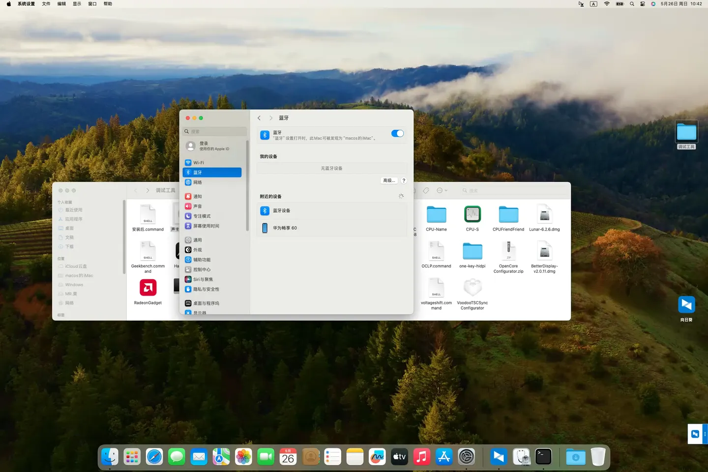Open Siri & Spotlight settings
The image size is (708, 472).
pos(203,279)
